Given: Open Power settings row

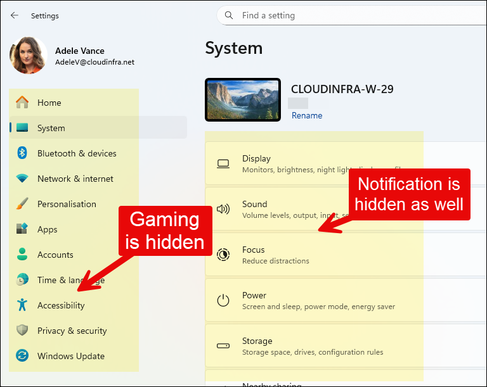Looking at the screenshot, I should pos(254,300).
